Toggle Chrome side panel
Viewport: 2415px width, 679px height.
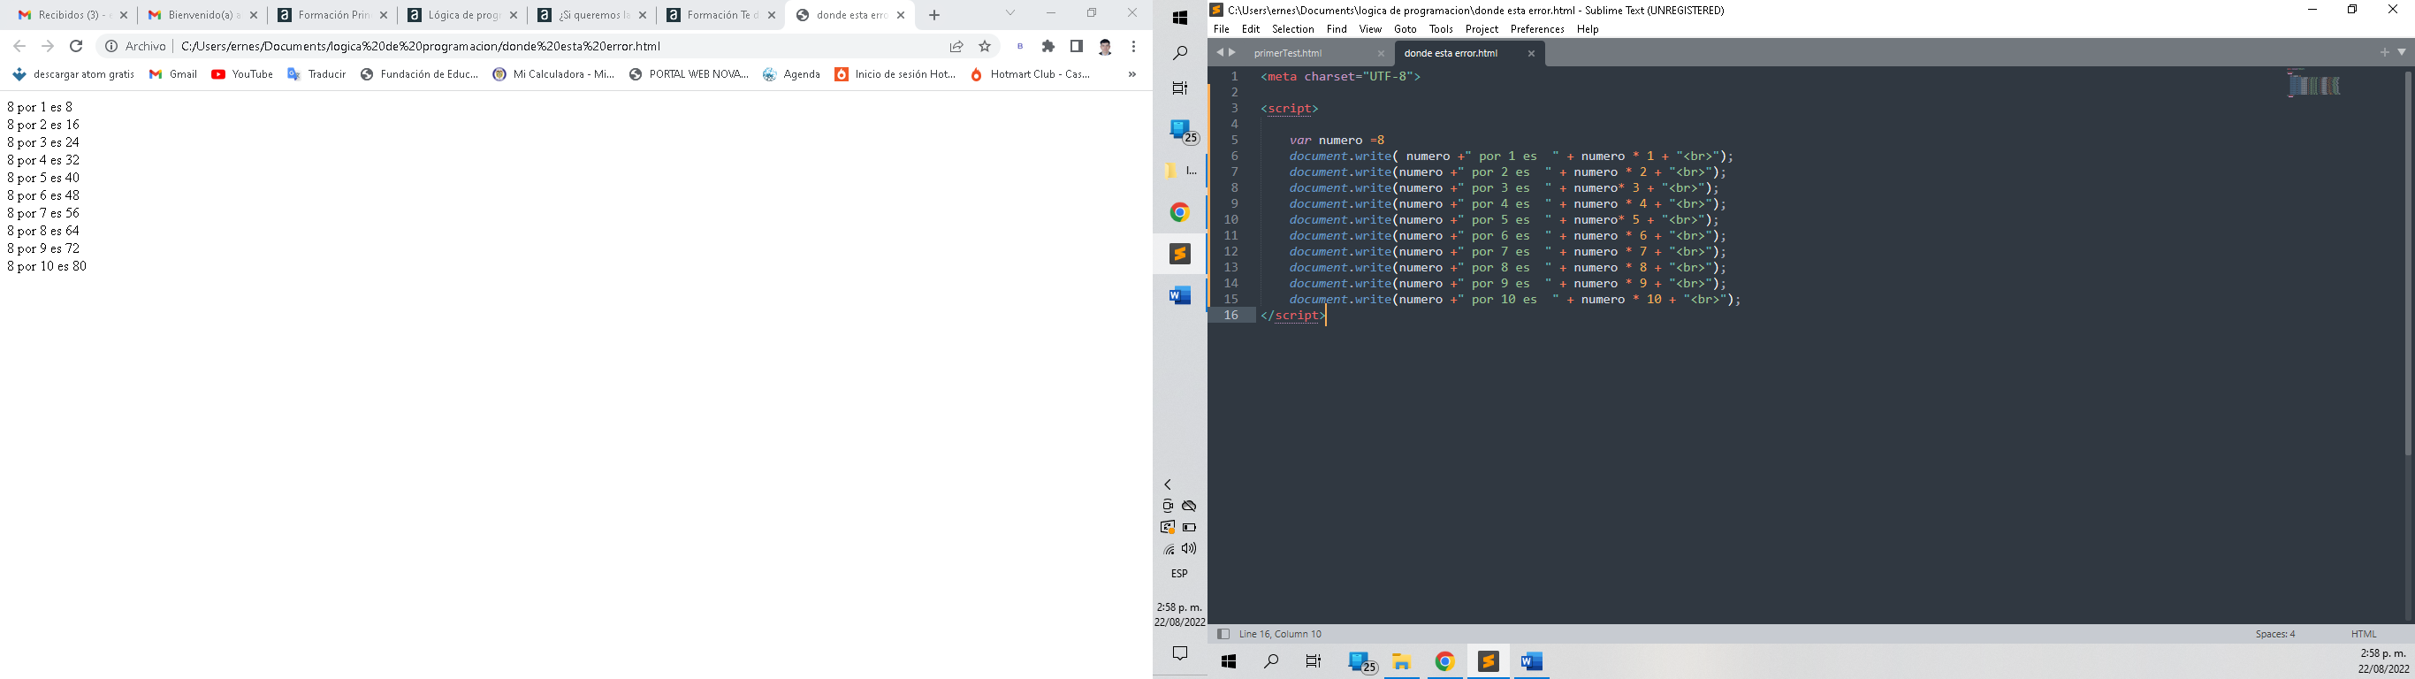coord(1077,46)
